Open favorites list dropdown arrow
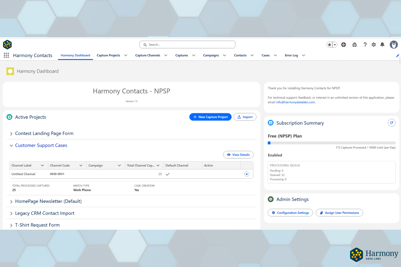Viewport: 401px width, 267px height. point(335,45)
